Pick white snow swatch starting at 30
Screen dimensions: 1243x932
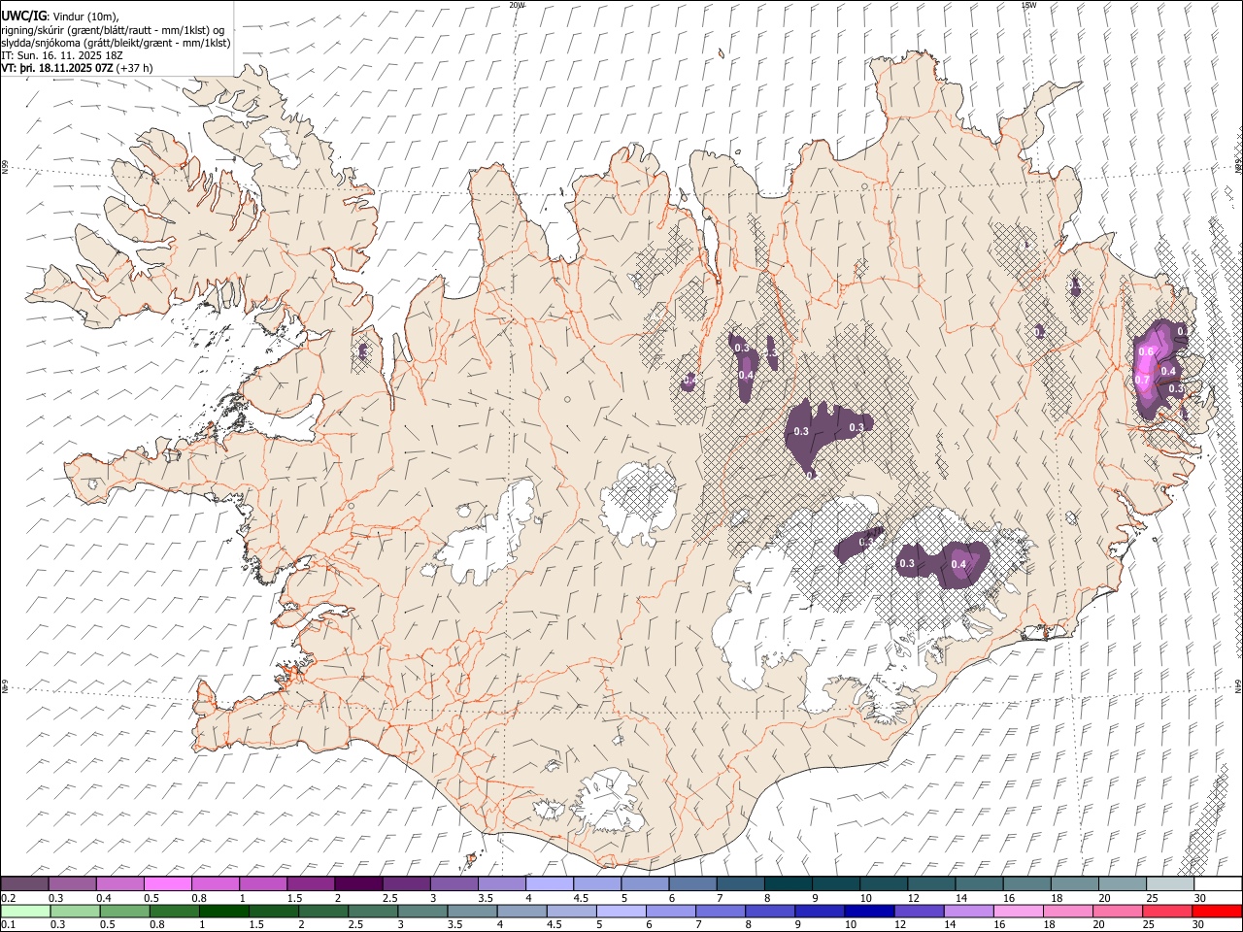(1218, 884)
